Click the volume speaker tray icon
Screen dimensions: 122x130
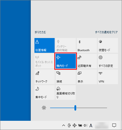pyautogui.click(x=86, y=125)
